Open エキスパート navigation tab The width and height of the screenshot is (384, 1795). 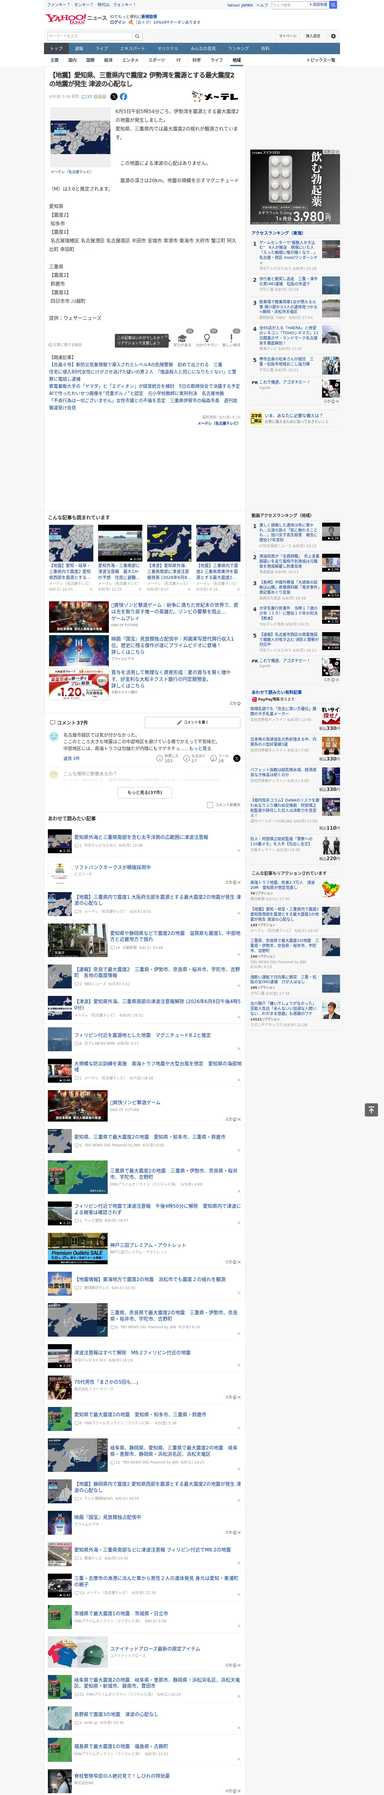point(132,49)
